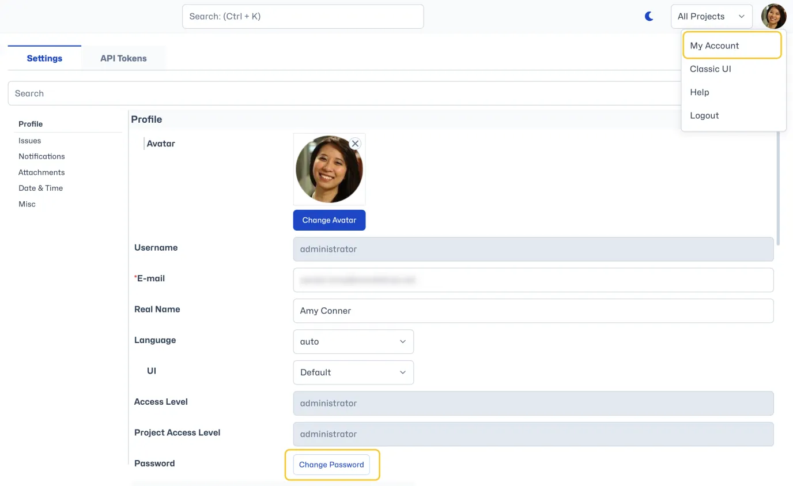
Task: Select Logout in the user menu
Action: 704,115
